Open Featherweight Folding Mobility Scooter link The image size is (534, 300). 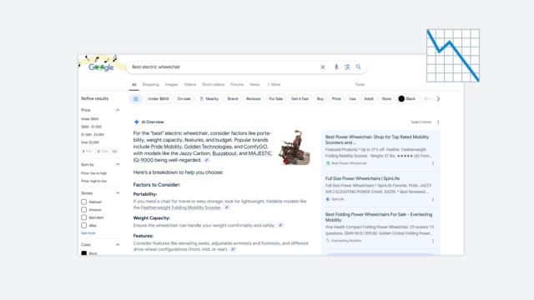coord(181,207)
